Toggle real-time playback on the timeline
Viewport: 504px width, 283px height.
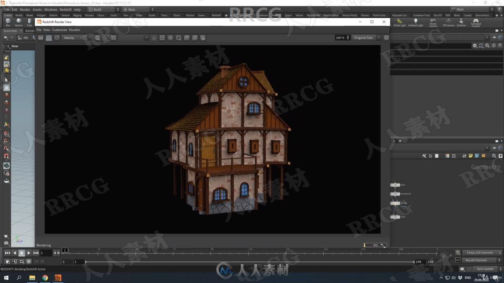(x=29, y=261)
